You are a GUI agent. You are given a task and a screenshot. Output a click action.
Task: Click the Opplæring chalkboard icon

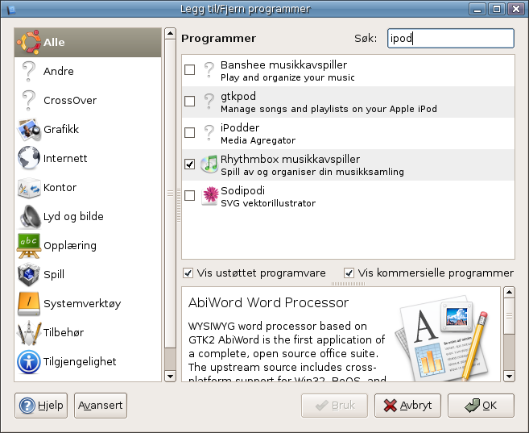coord(29,246)
